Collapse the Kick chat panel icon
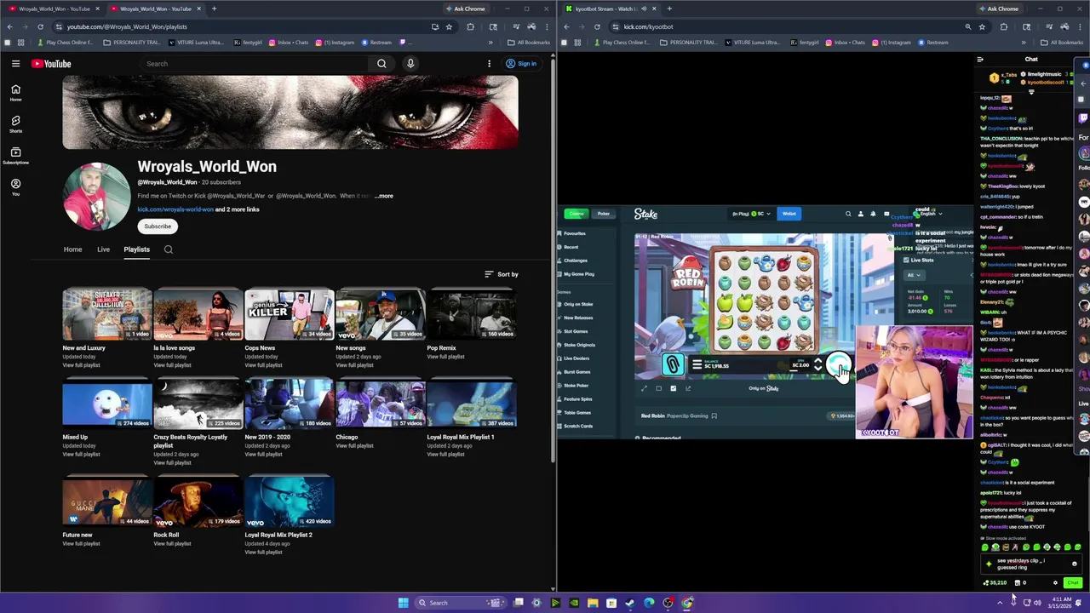Image resolution: width=1090 pixels, height=613 pixels. click(980, 60)
